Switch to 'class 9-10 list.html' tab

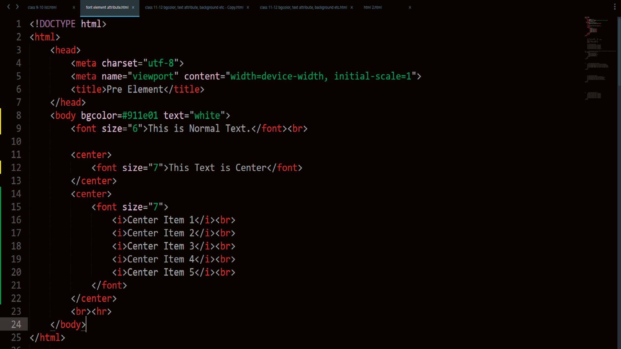[x=42, y=7]
